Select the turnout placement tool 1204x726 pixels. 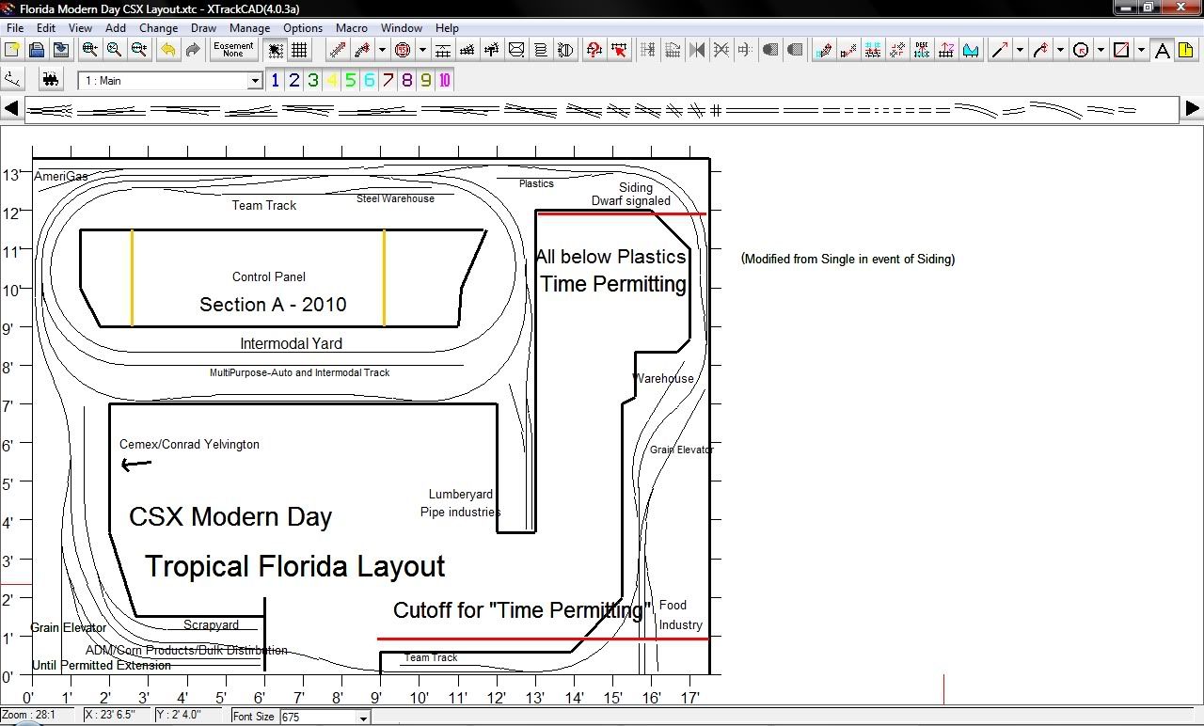click(x=467, y=50)
